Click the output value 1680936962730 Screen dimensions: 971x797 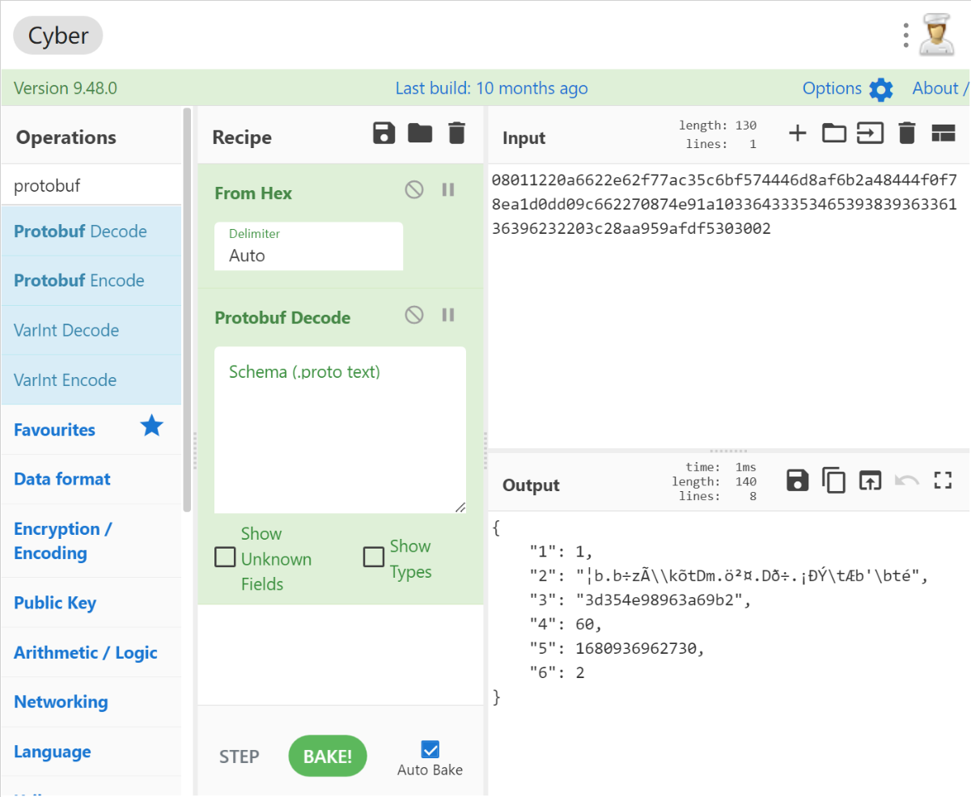(x=635, y=648)
